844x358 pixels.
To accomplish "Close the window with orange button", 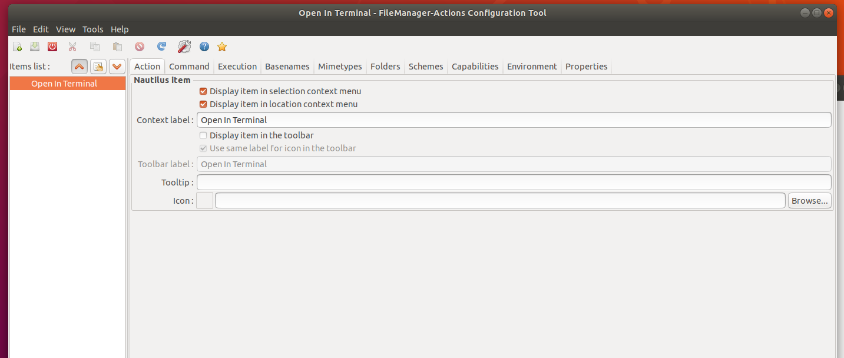I will (829, 13).
